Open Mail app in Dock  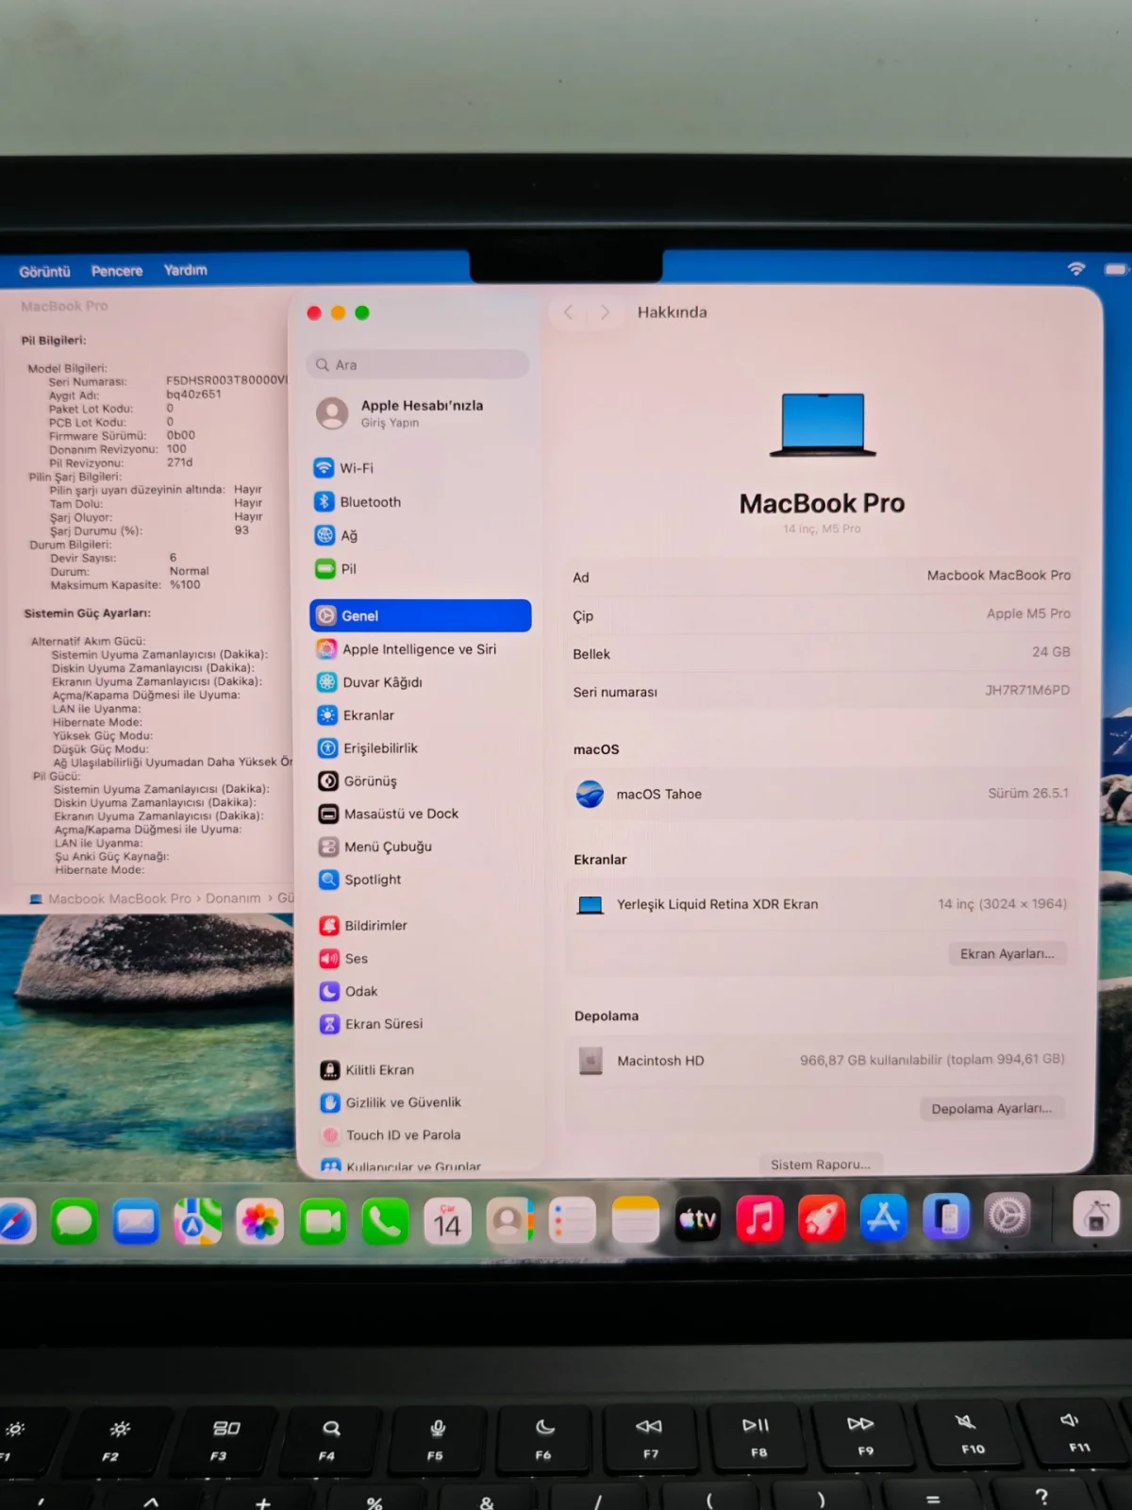(136, 1222)
